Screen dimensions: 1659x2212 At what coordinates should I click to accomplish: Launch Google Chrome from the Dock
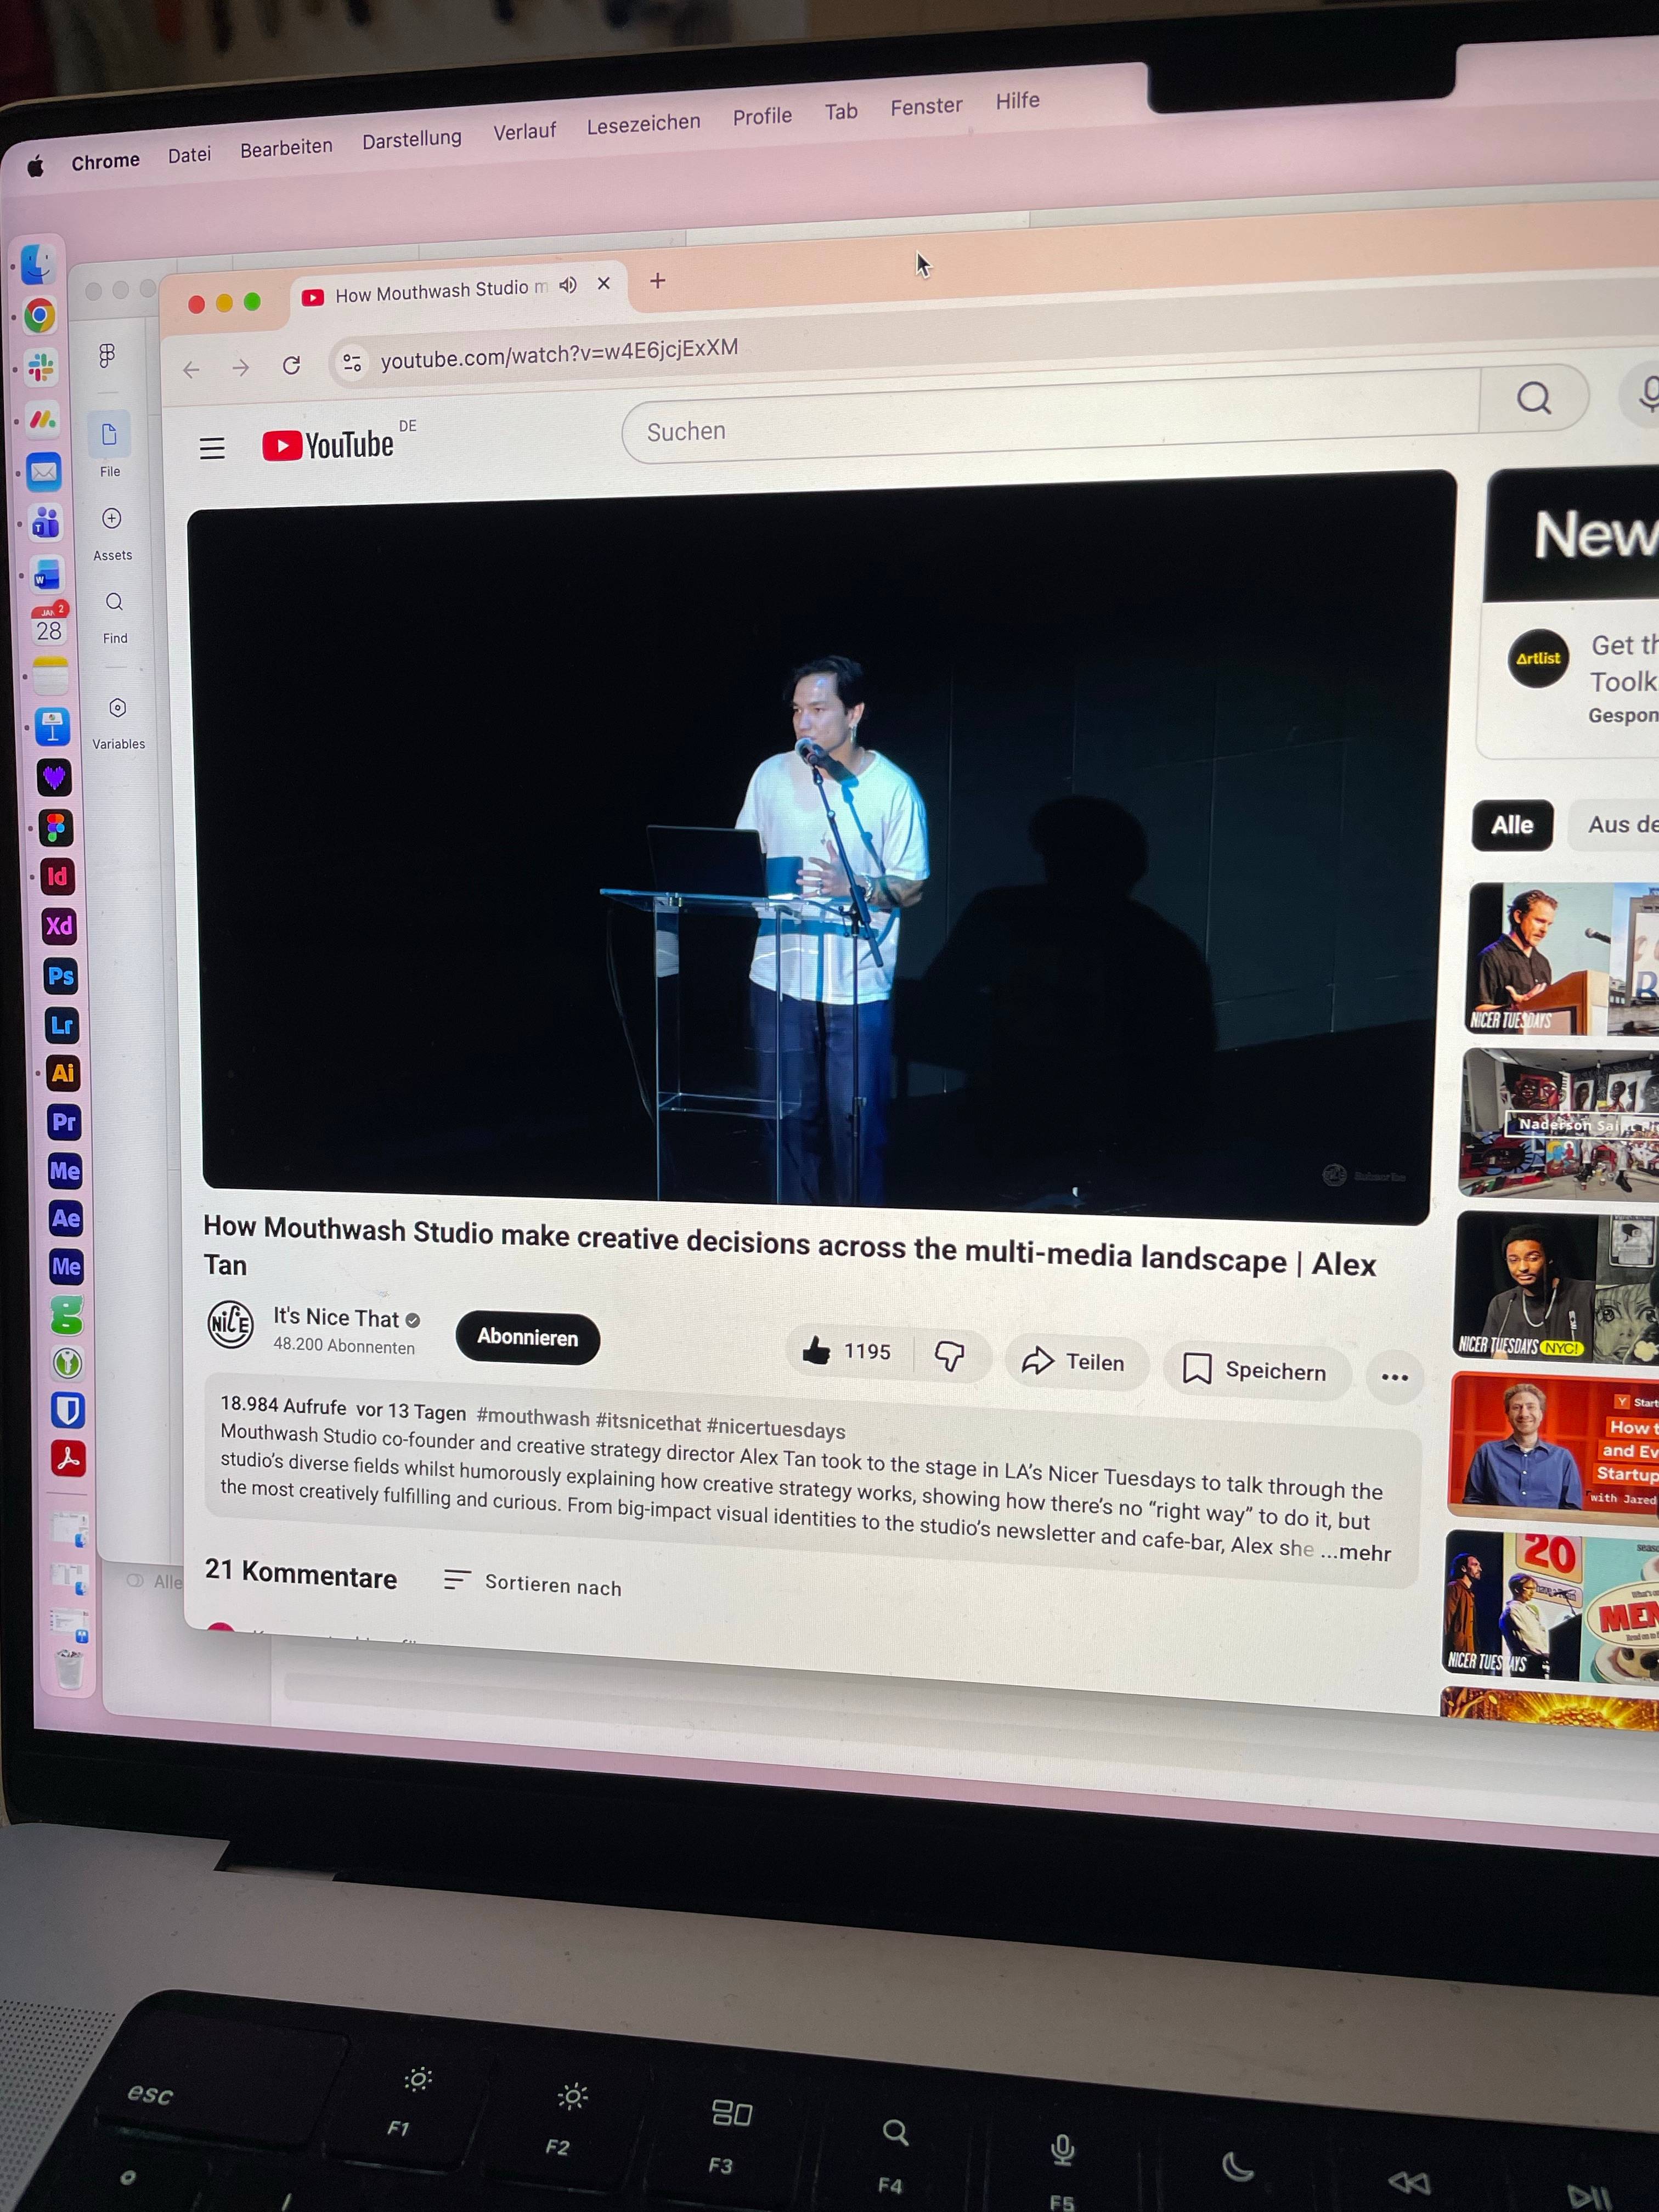coord(40,316)
